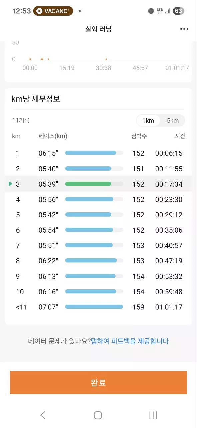The image size is (197, 428).
Task: Tap the 심박수 heart rate column header
Action: 139,136
